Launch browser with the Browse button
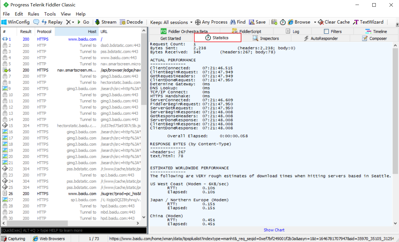The image size is (399, 242). click(x=299, y=22)
